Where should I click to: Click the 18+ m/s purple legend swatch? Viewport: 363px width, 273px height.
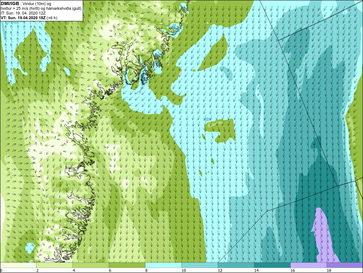[x=345, y=265]
